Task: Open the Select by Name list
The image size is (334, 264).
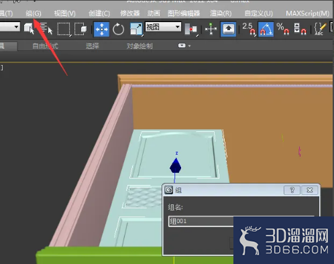Action: [46, 29]
